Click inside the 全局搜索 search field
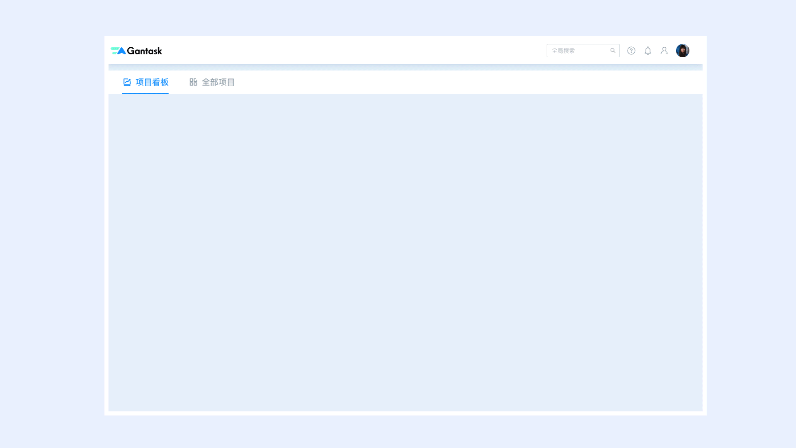This screenshot has width=796, height=448. 583,51
